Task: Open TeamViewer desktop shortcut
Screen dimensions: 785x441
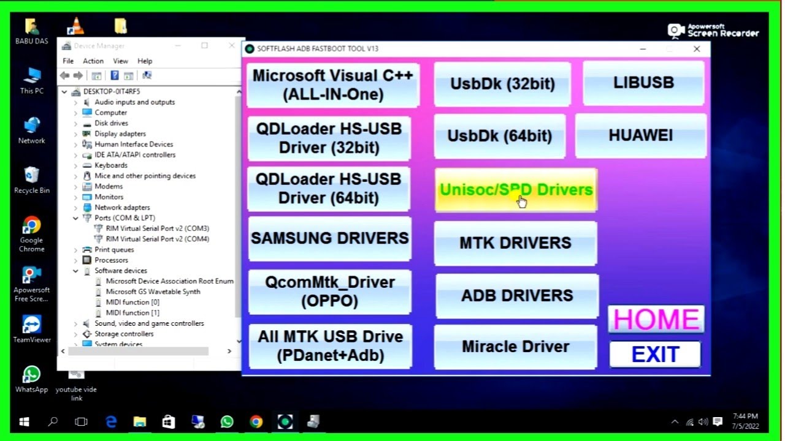Action: click(31, 329)
